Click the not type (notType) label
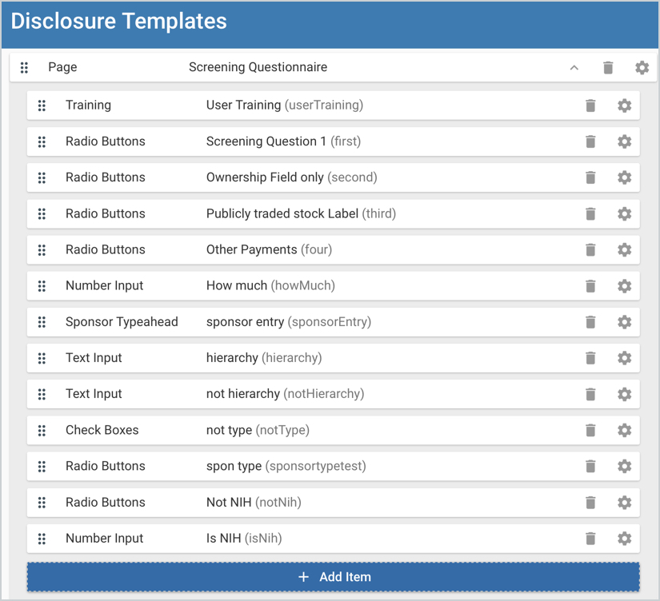The width and height of the screenshot is (660, 601). click(258, 430)
